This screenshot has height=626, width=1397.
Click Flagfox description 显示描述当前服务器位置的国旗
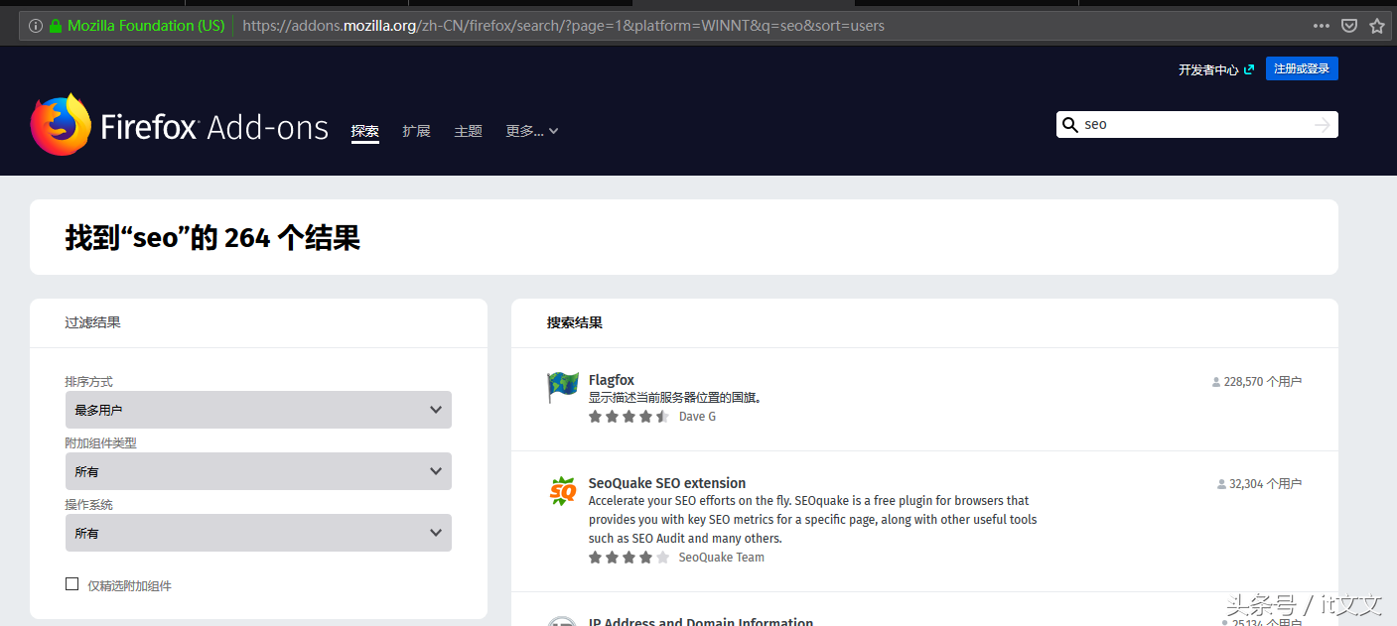coord(675,398)
